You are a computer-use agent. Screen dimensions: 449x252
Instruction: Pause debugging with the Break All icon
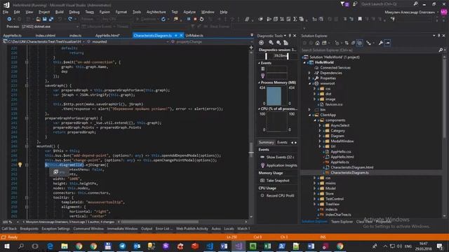click(x=189, y=19)
